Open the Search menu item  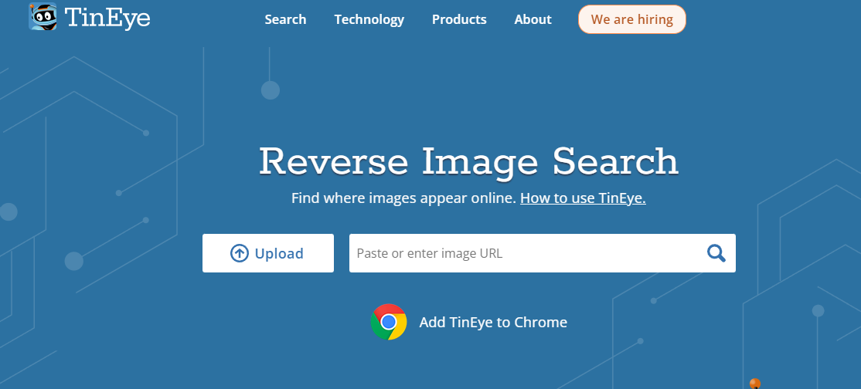(285, 20)
